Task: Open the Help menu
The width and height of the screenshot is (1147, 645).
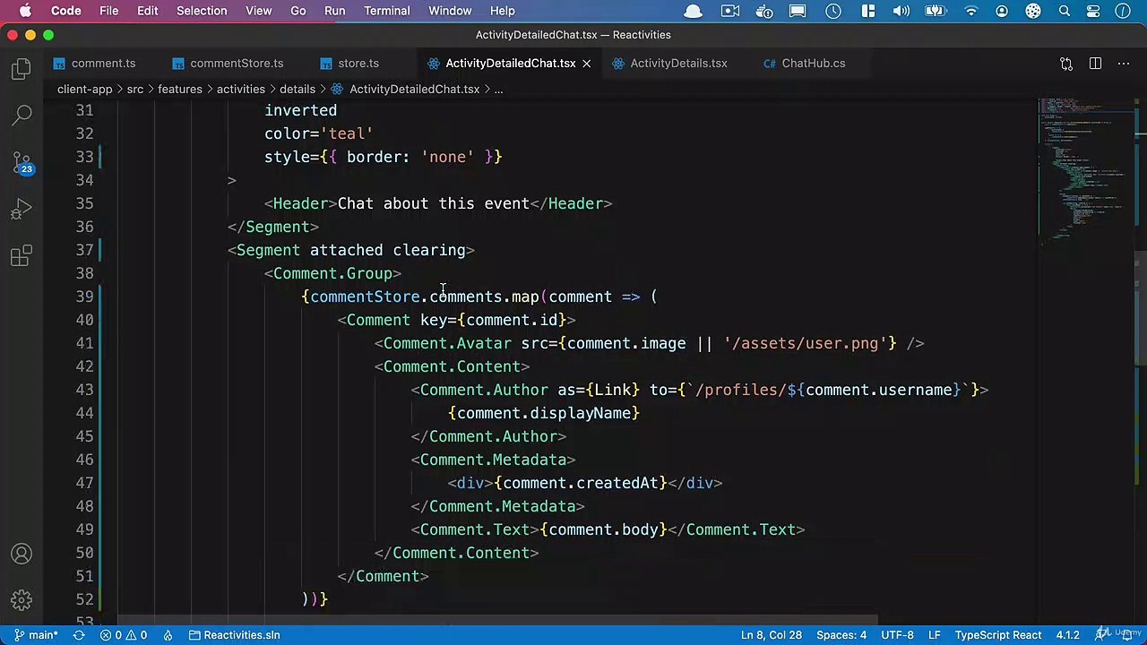Action: pyautogui.click(x=502, y=11)
